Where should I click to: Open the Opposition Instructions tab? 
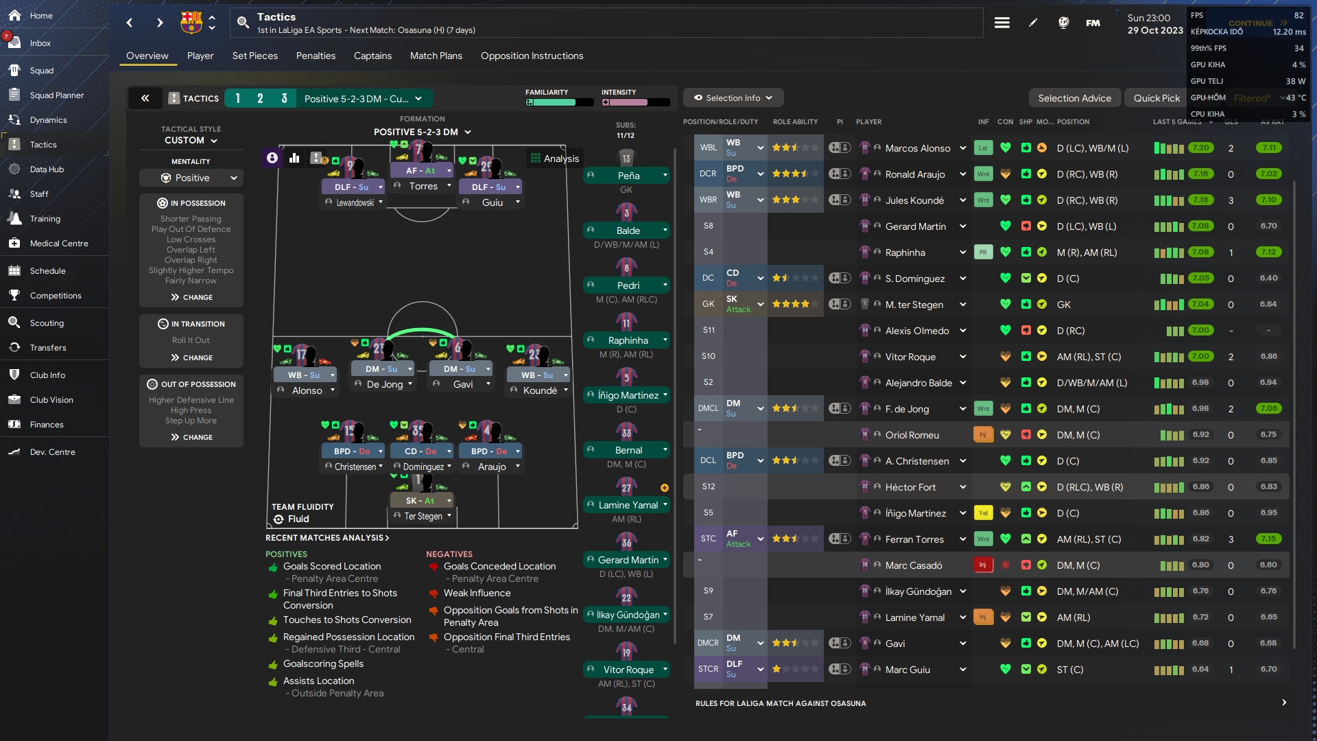tap(532, 56)
